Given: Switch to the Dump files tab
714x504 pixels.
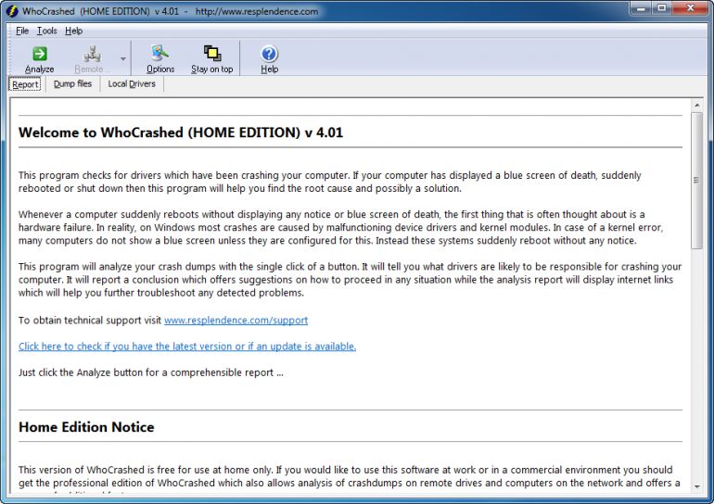Looking at the screenshot, I should [x=73, y=83].
